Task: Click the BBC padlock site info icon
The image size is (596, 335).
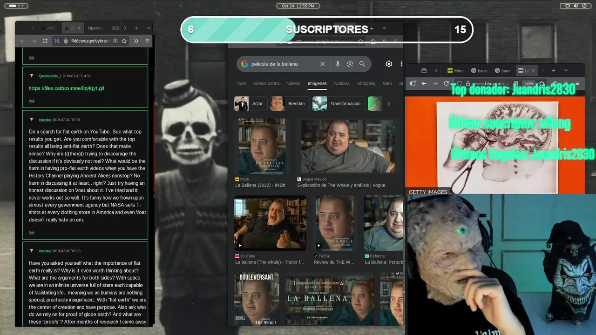Action: 467,83
